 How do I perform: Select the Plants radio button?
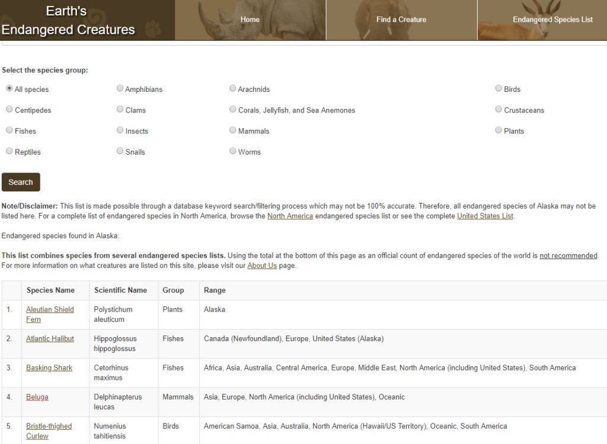499,129
